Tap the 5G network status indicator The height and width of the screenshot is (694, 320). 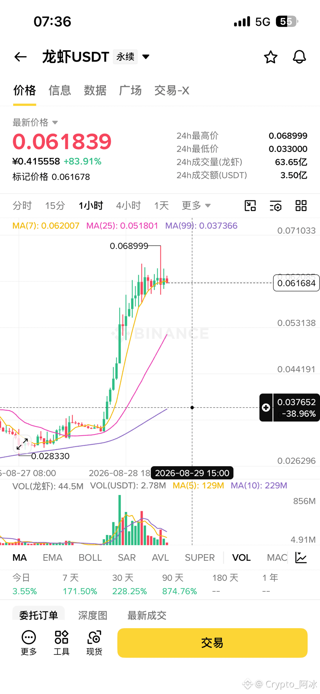(263, 22)
